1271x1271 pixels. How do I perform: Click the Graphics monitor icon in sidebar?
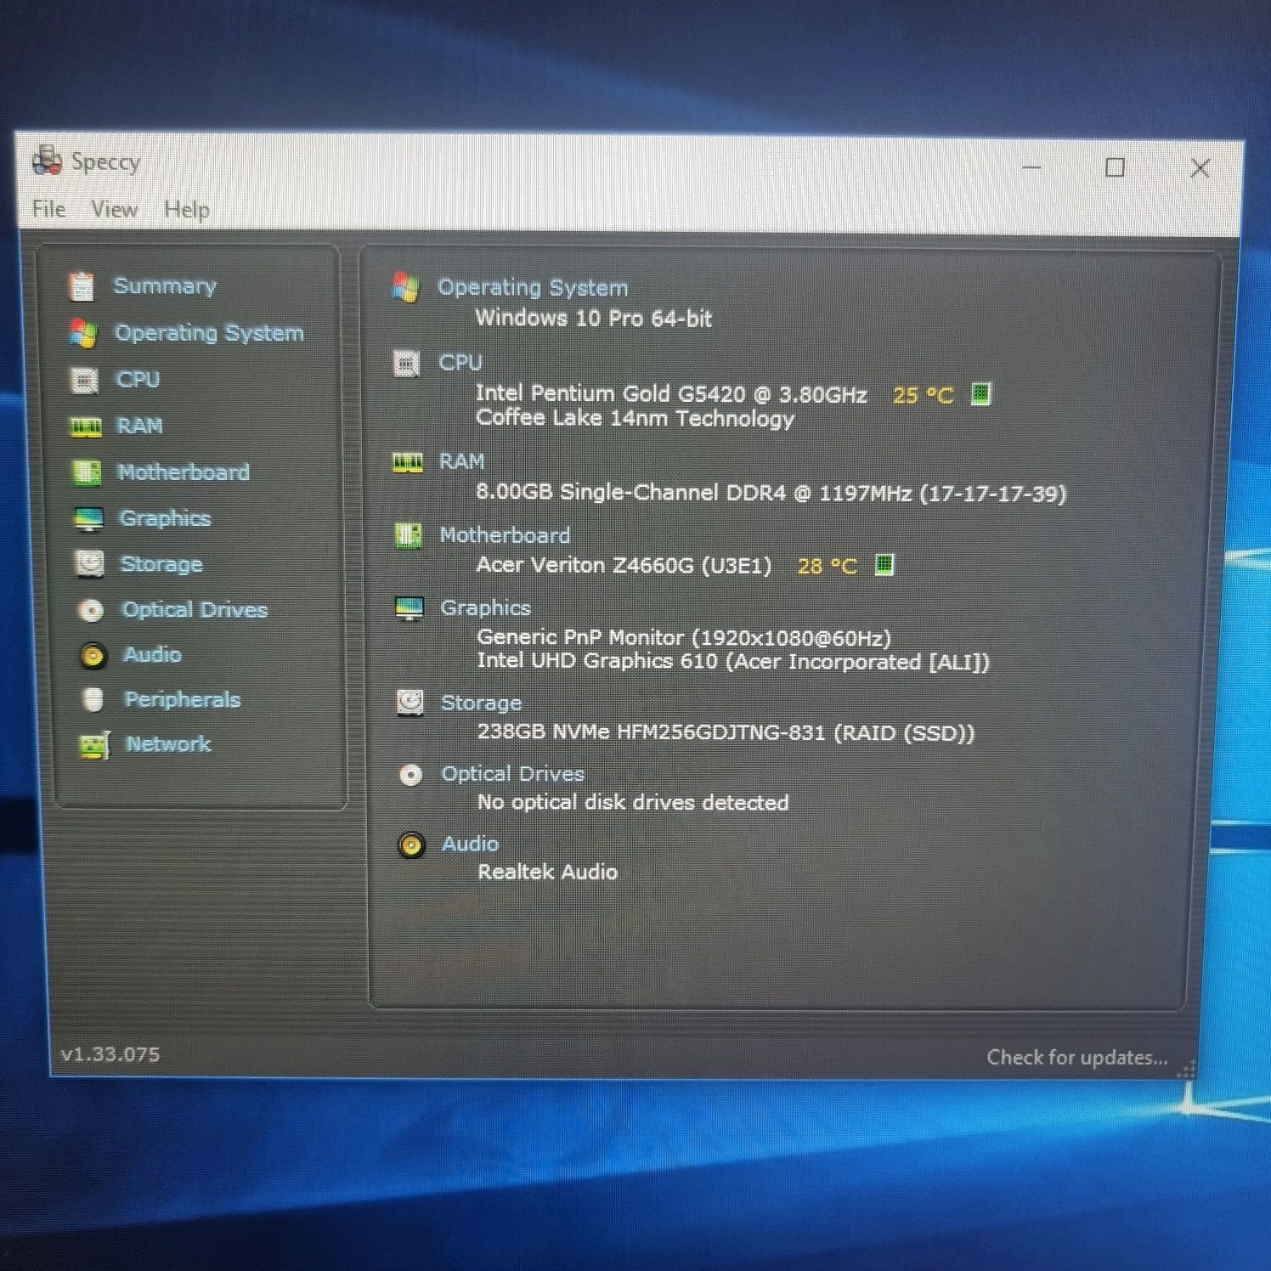pyautogui.click(x=88, y=519)
